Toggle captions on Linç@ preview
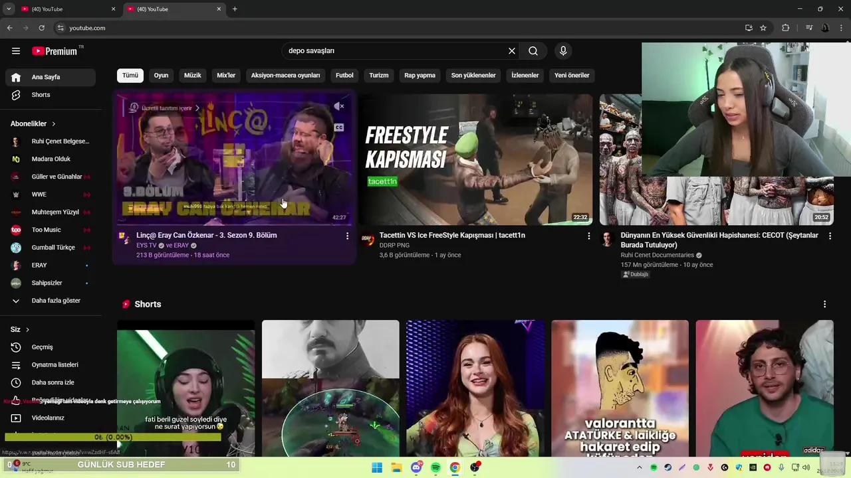Screen dimensions: 851x478 339,127
